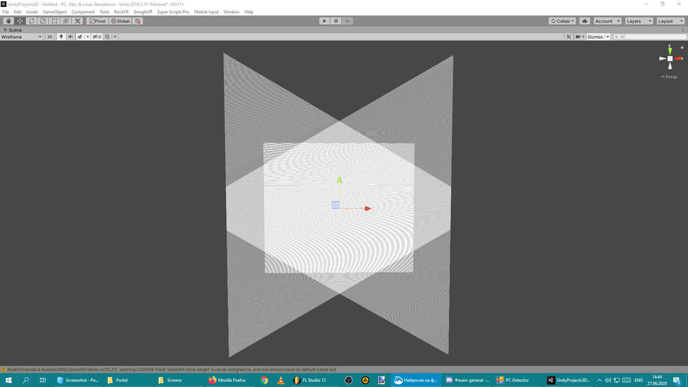Toggle scene lighting with the bulb icon
This screenshot has width=688, height=387.
coord(61,36)
